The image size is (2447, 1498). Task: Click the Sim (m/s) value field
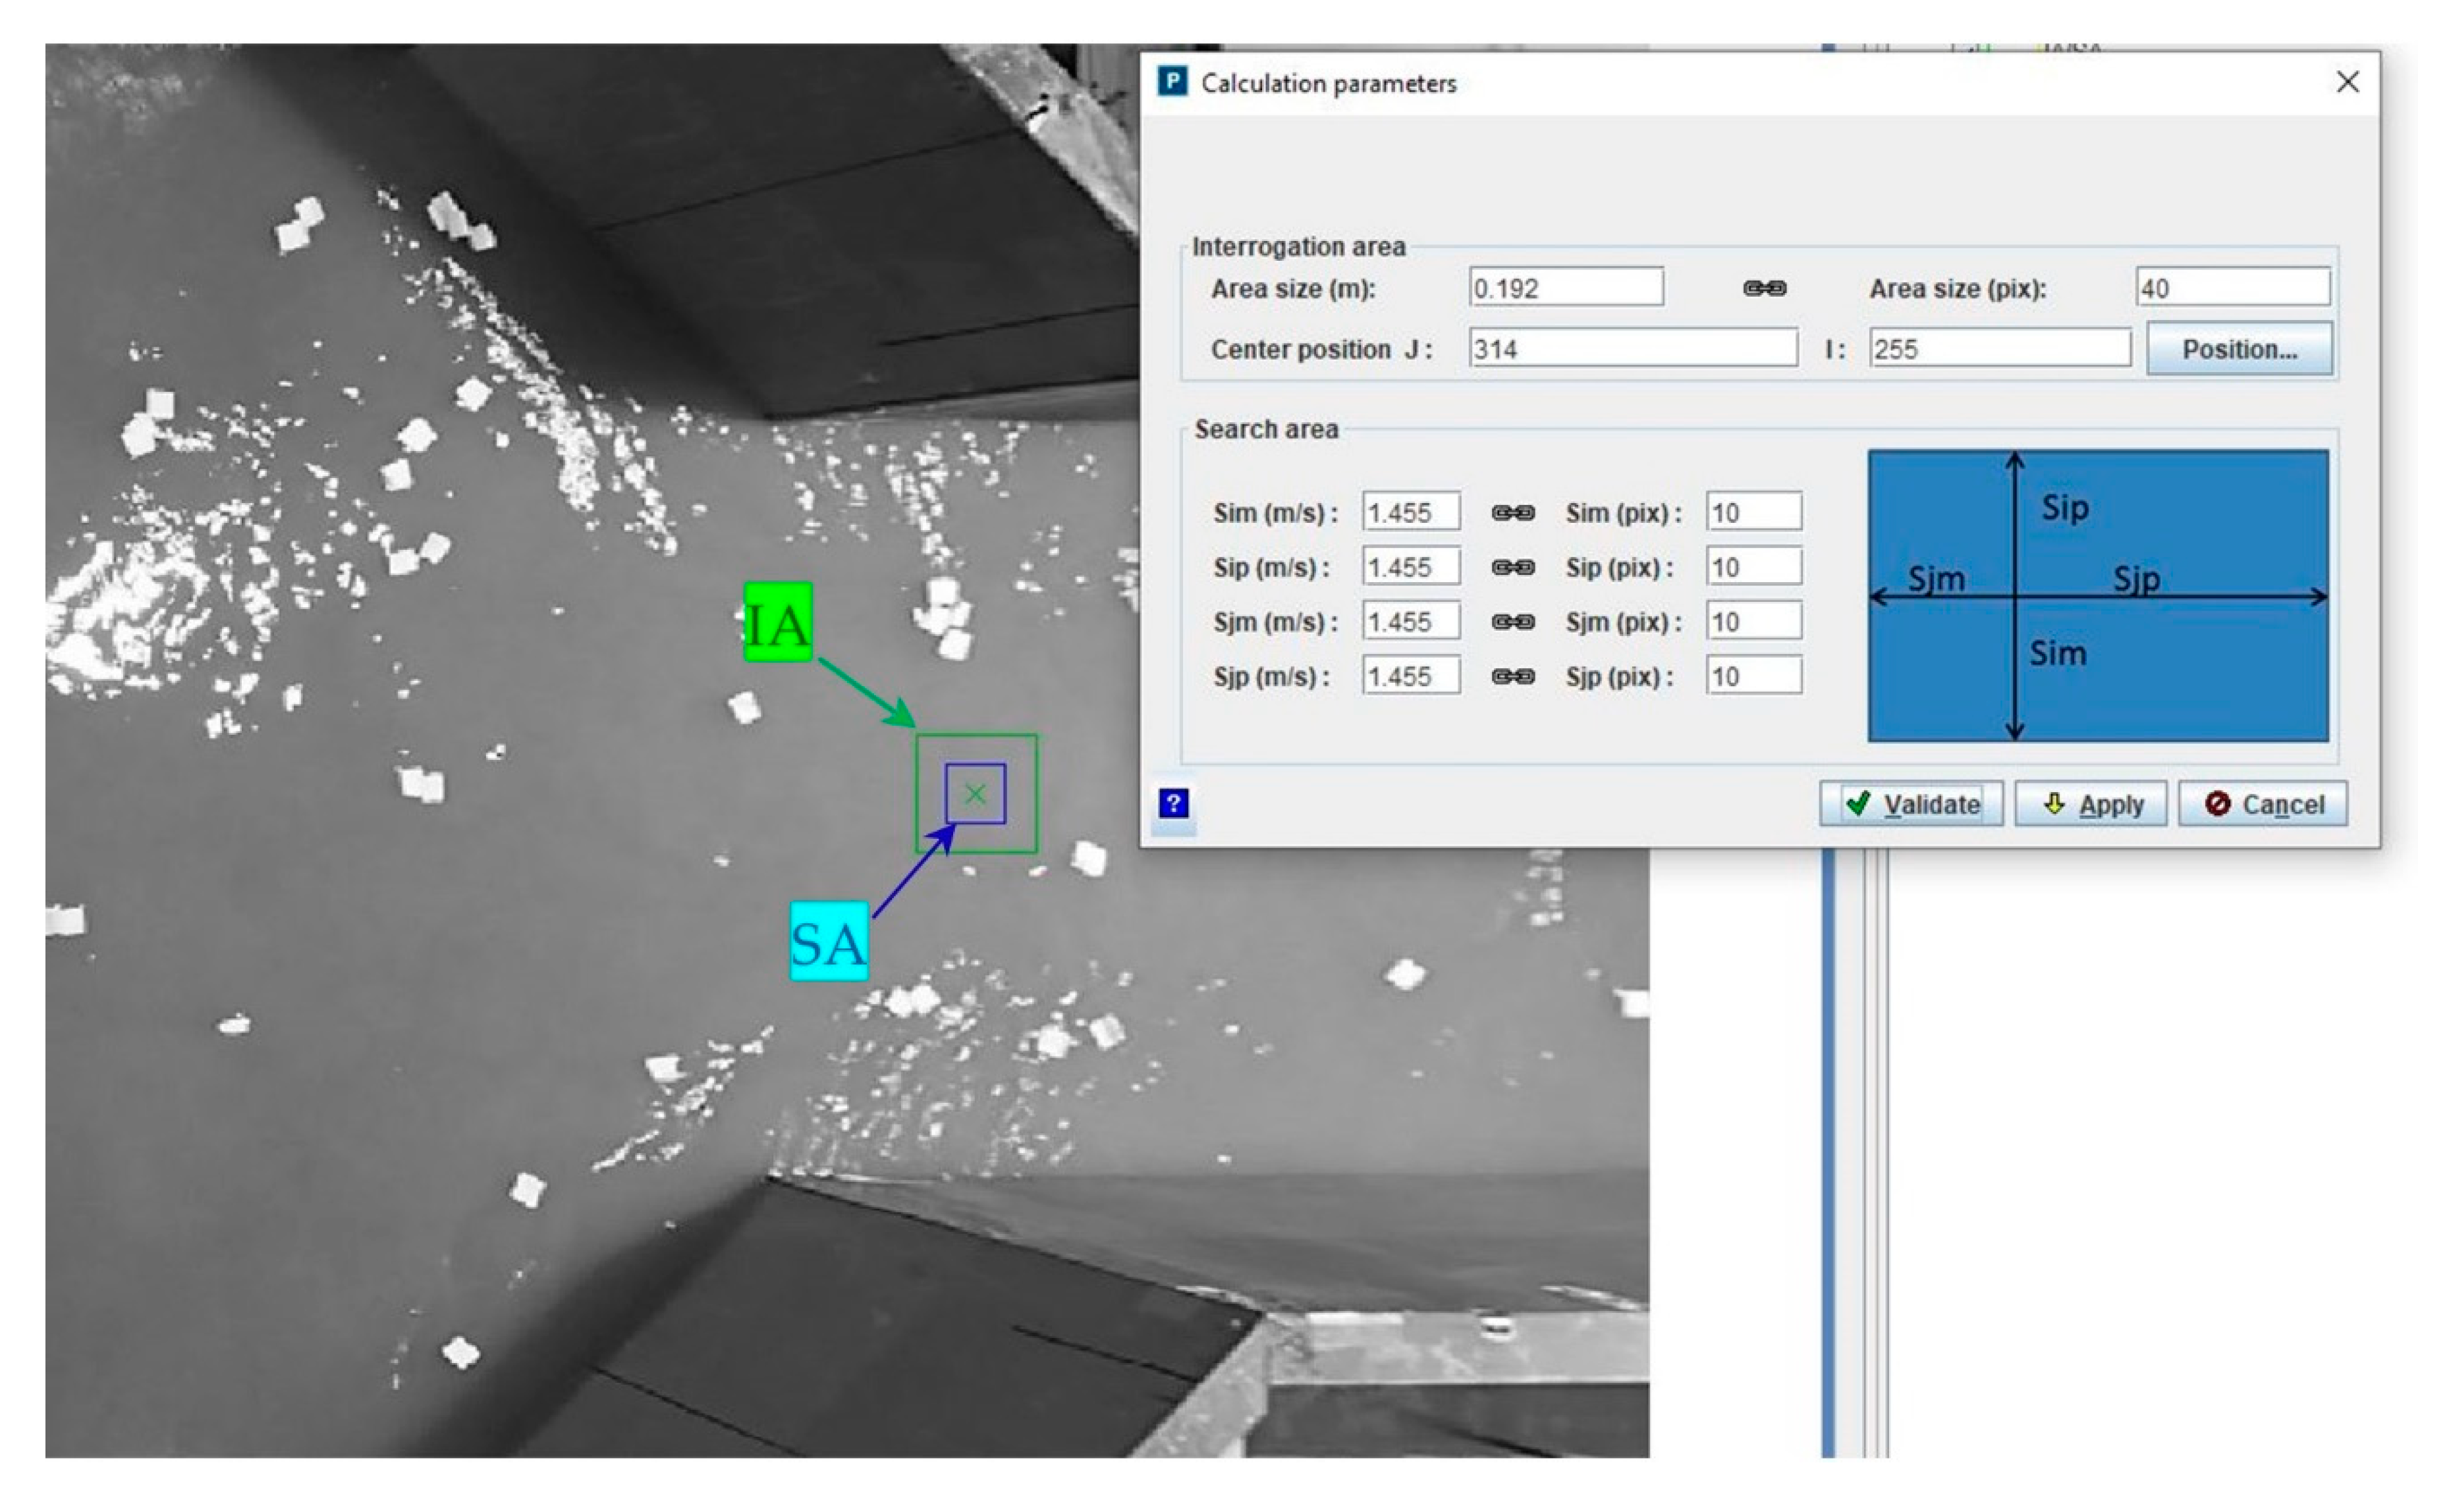click(x=1410, y=513)
